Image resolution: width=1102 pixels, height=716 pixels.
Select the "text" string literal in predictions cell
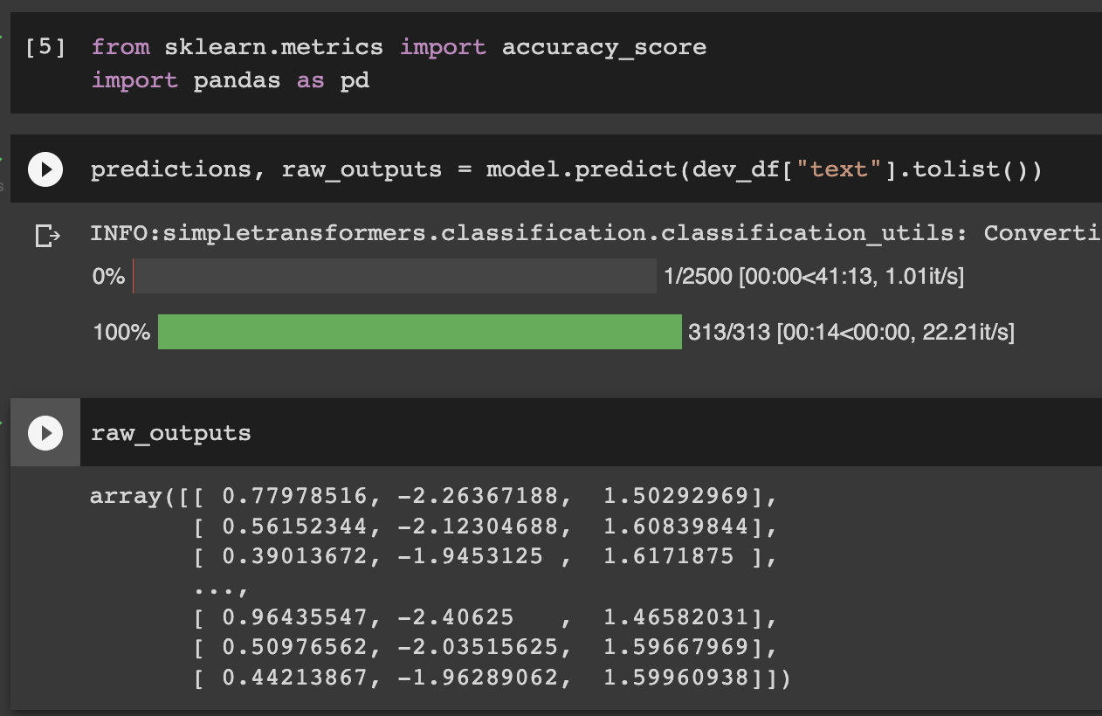click(839, 169)
